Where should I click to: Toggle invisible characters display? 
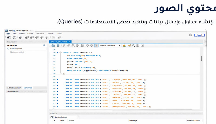pos(138,46)
